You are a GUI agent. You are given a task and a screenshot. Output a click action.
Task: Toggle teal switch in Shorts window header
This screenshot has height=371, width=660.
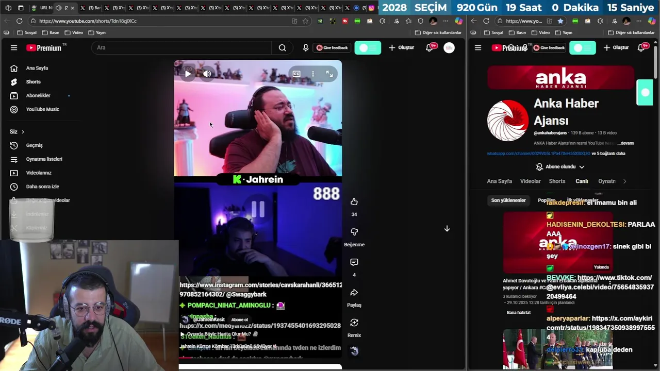point(368,48)
